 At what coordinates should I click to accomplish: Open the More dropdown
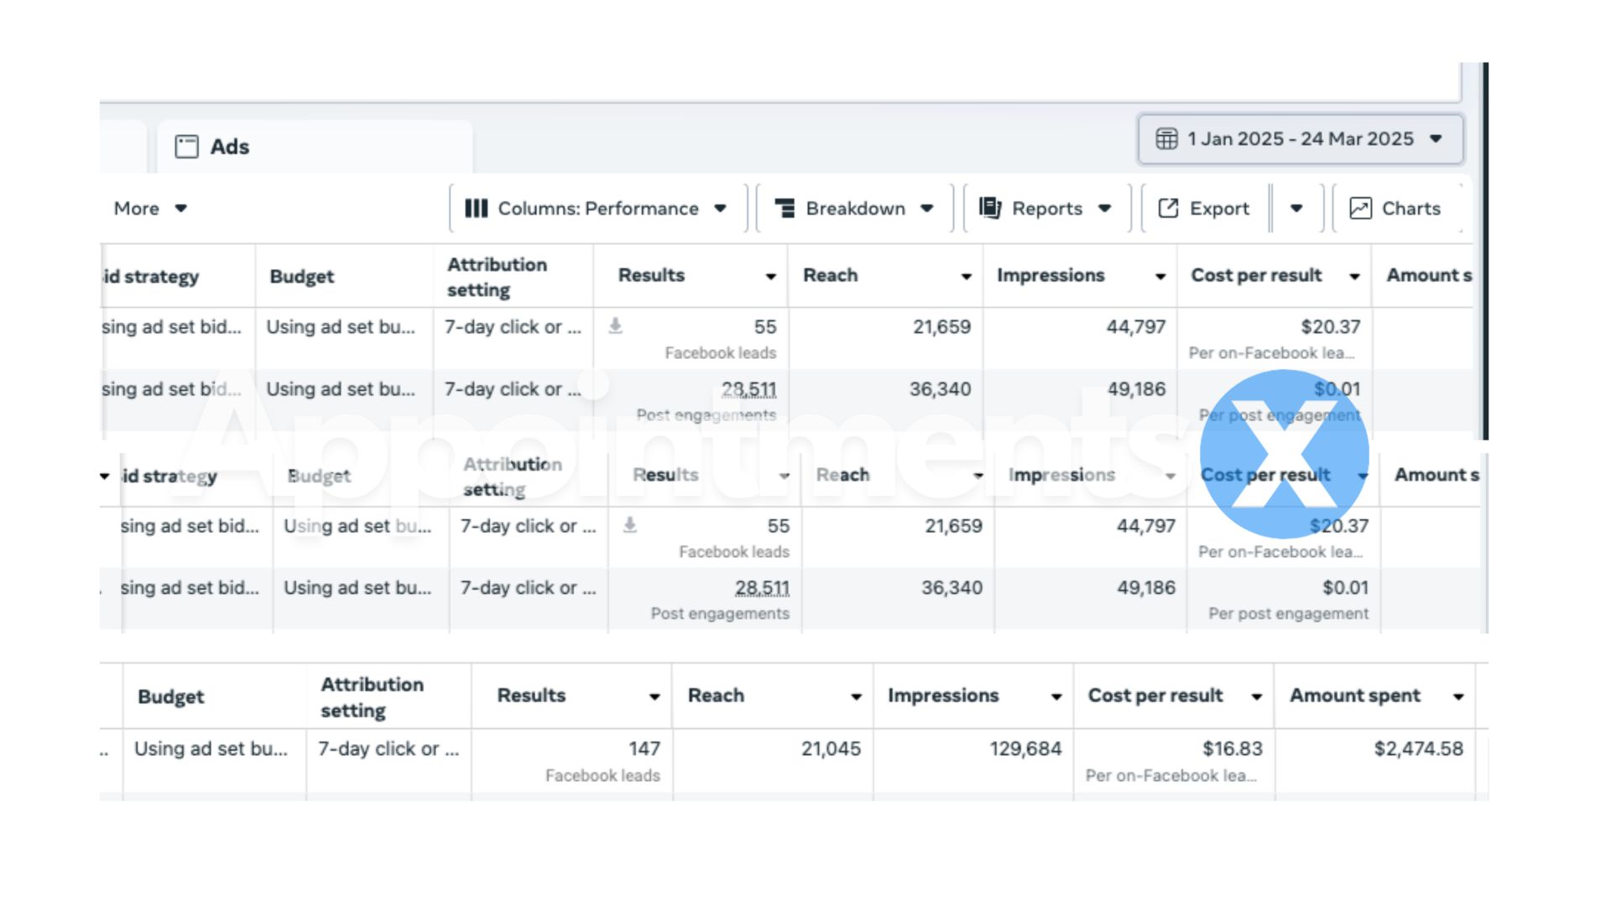(149, 208)
